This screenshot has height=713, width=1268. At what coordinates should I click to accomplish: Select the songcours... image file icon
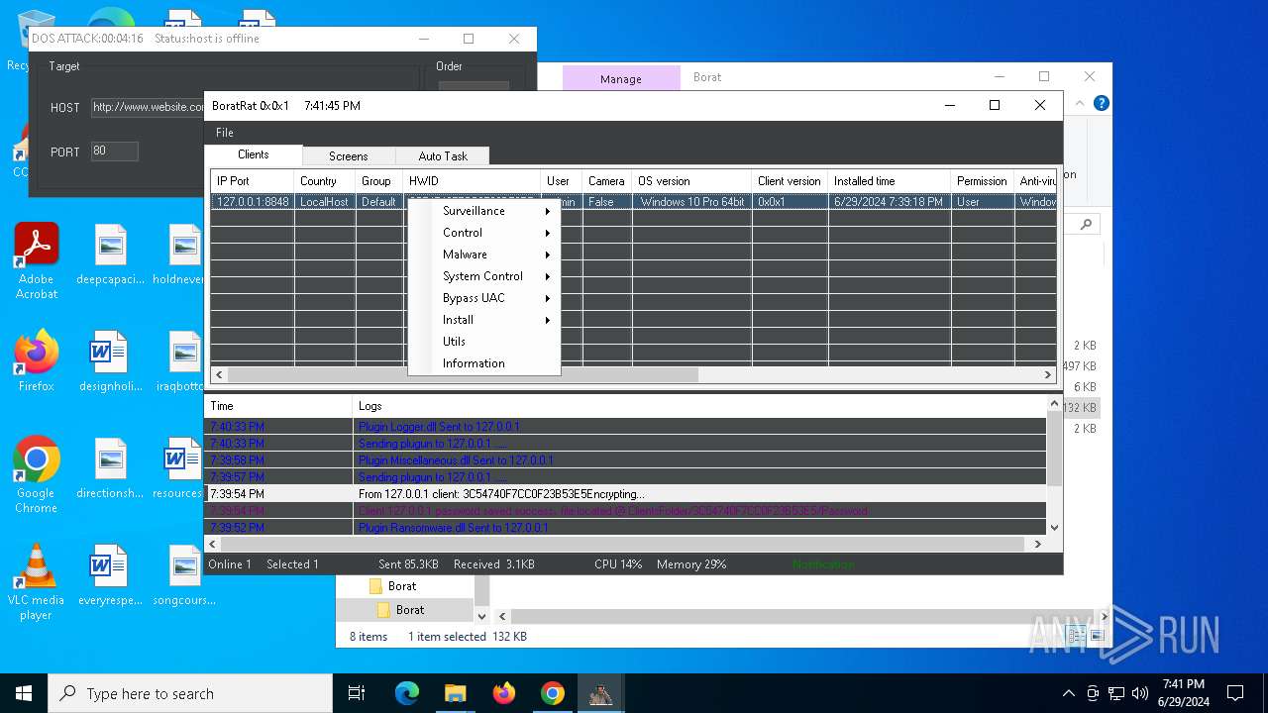pos(184,575)
